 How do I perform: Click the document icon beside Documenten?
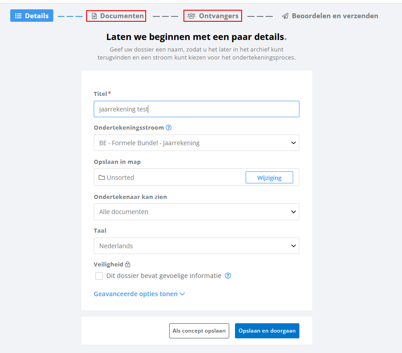click(x=94, y=16)
